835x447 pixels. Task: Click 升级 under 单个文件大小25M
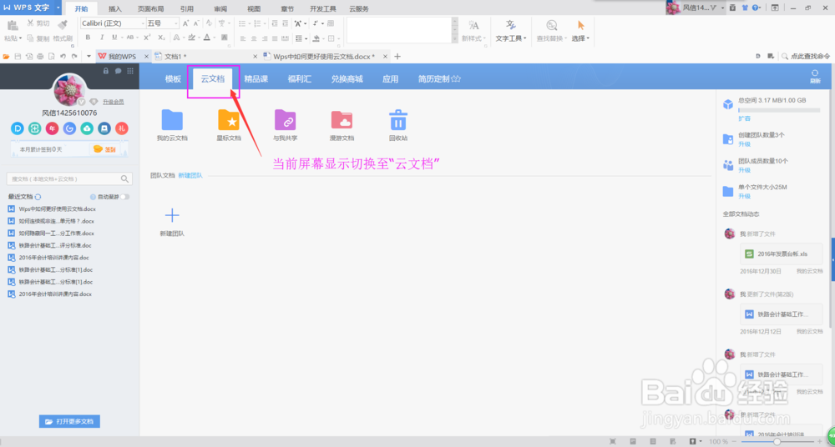(x=744, y=196)
